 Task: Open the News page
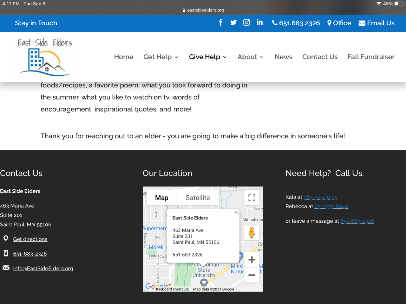click(284, 57)
